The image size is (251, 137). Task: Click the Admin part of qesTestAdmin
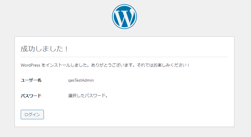(x=88, y=80)
